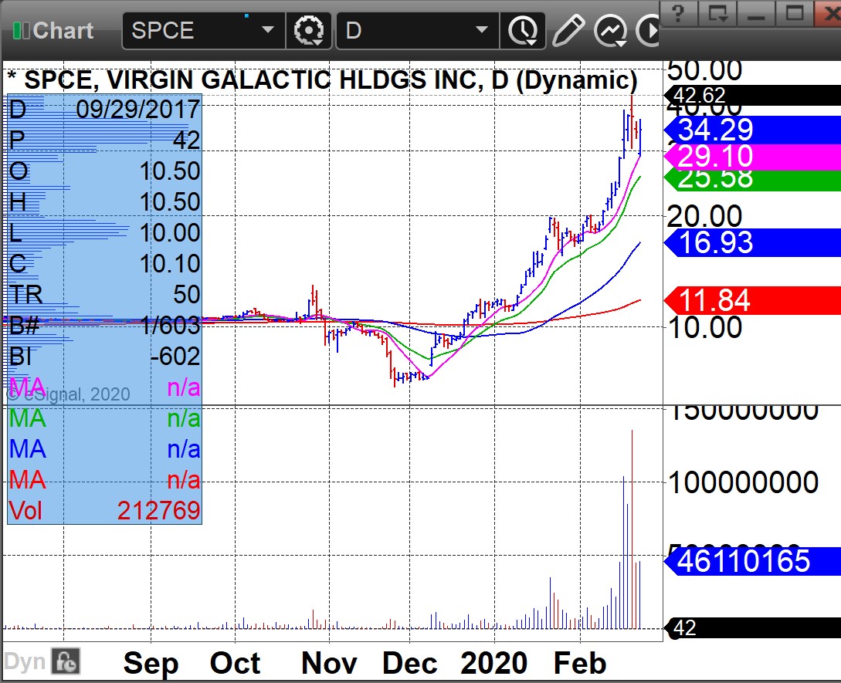Click the Dyn label at bottom-left
Viewport: 841px width, 683px height.
click(x=25, y=661)
